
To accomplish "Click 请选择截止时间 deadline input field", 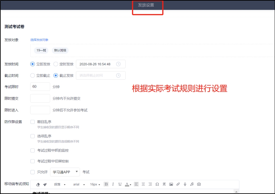I will pyautogui.click(x=101, y=75).
